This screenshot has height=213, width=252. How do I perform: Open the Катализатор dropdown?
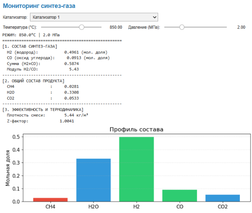94,17
